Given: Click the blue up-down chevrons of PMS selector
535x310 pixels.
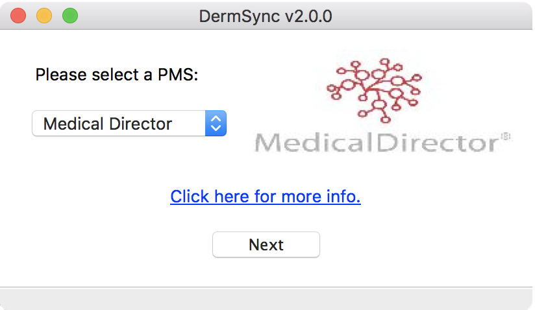Looking at the screenshot, I should click(x=216, y=123).
